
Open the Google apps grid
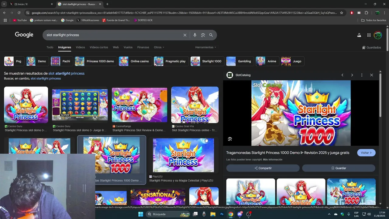coord(369,35)
